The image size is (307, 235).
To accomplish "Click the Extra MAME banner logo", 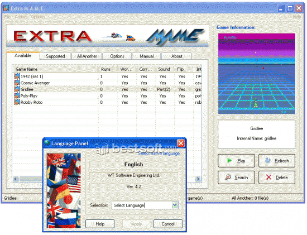I will click(107, 36).
